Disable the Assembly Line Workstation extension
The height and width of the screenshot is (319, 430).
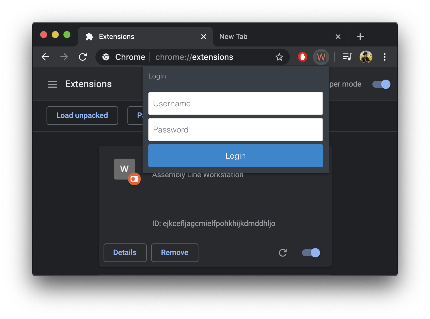tap(310, 253)
